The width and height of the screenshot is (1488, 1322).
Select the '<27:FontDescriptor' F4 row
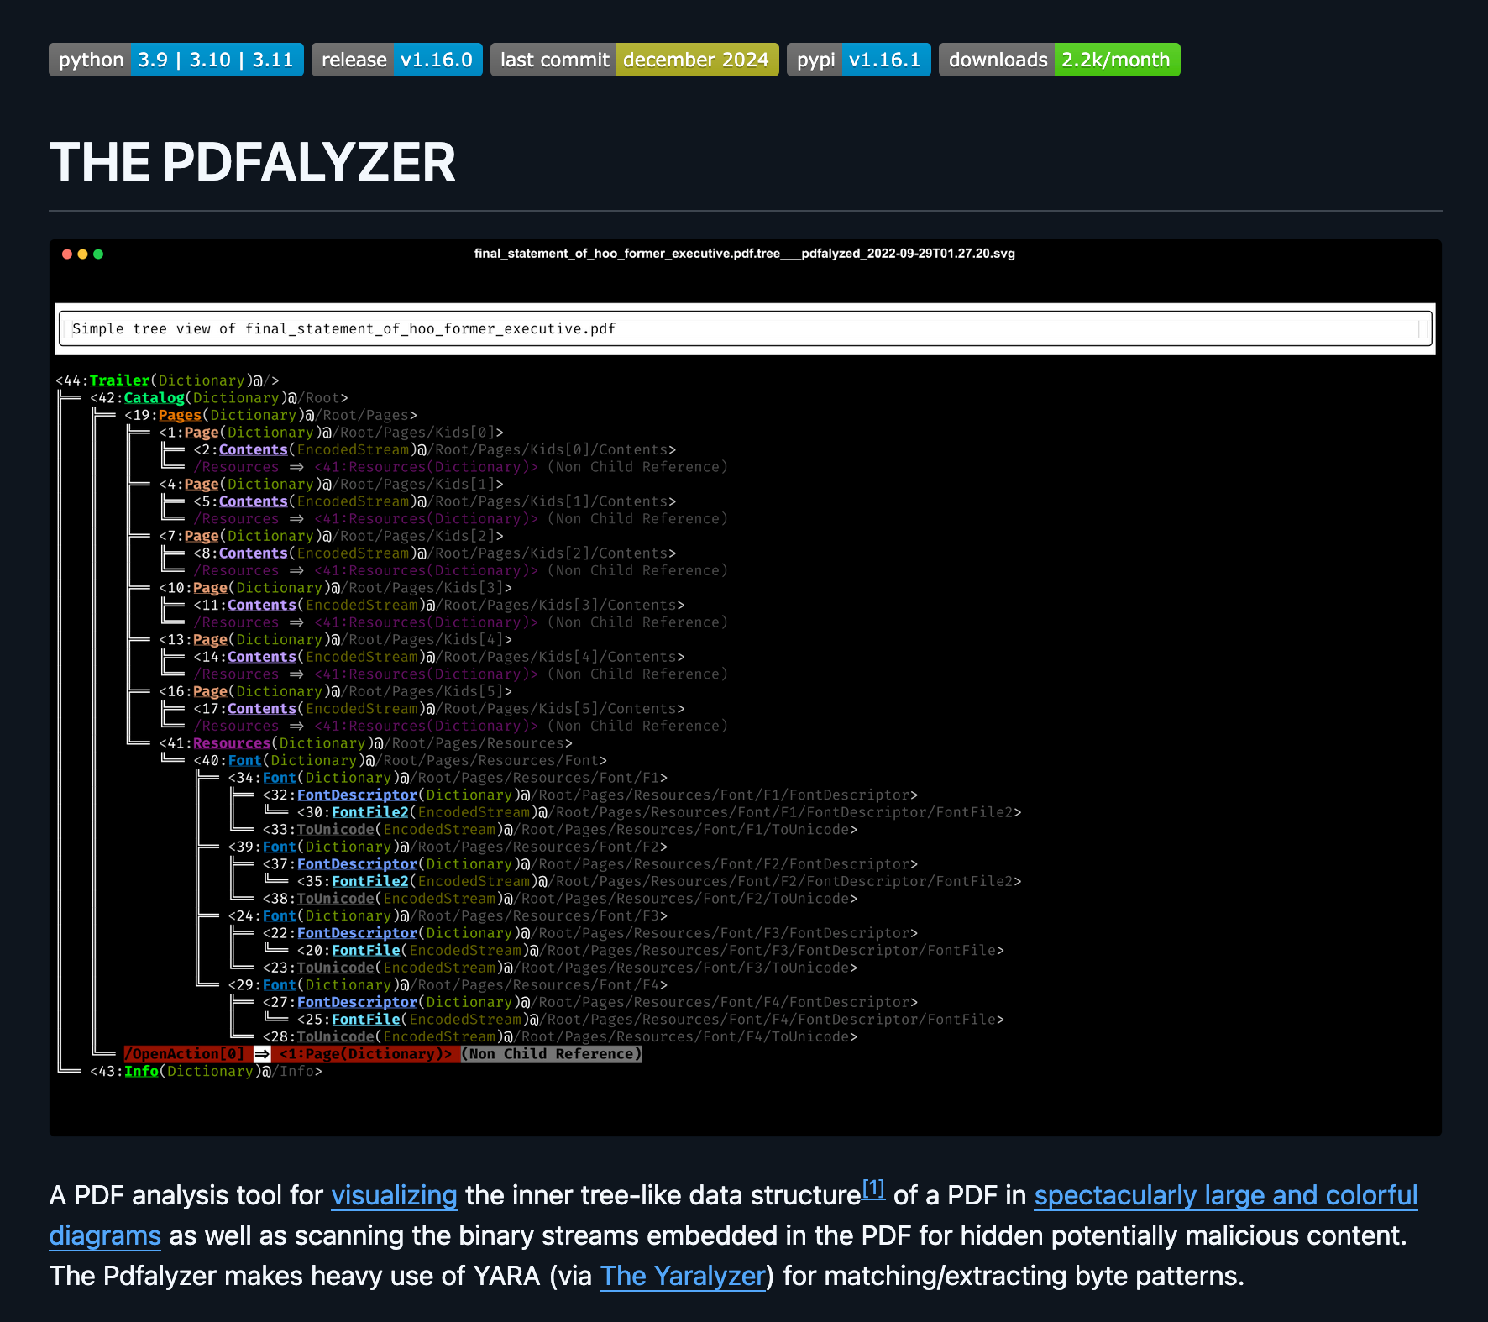tap(589, 1002)
